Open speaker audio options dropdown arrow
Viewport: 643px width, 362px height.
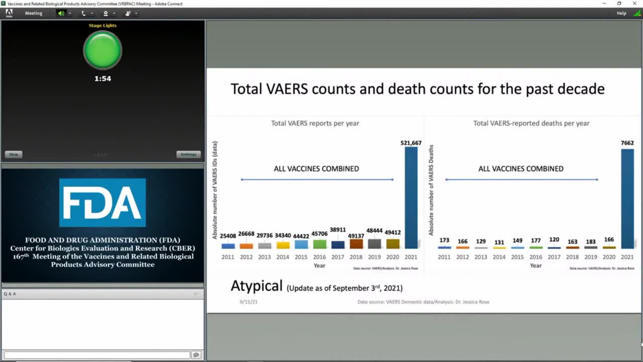coord(70,14)
